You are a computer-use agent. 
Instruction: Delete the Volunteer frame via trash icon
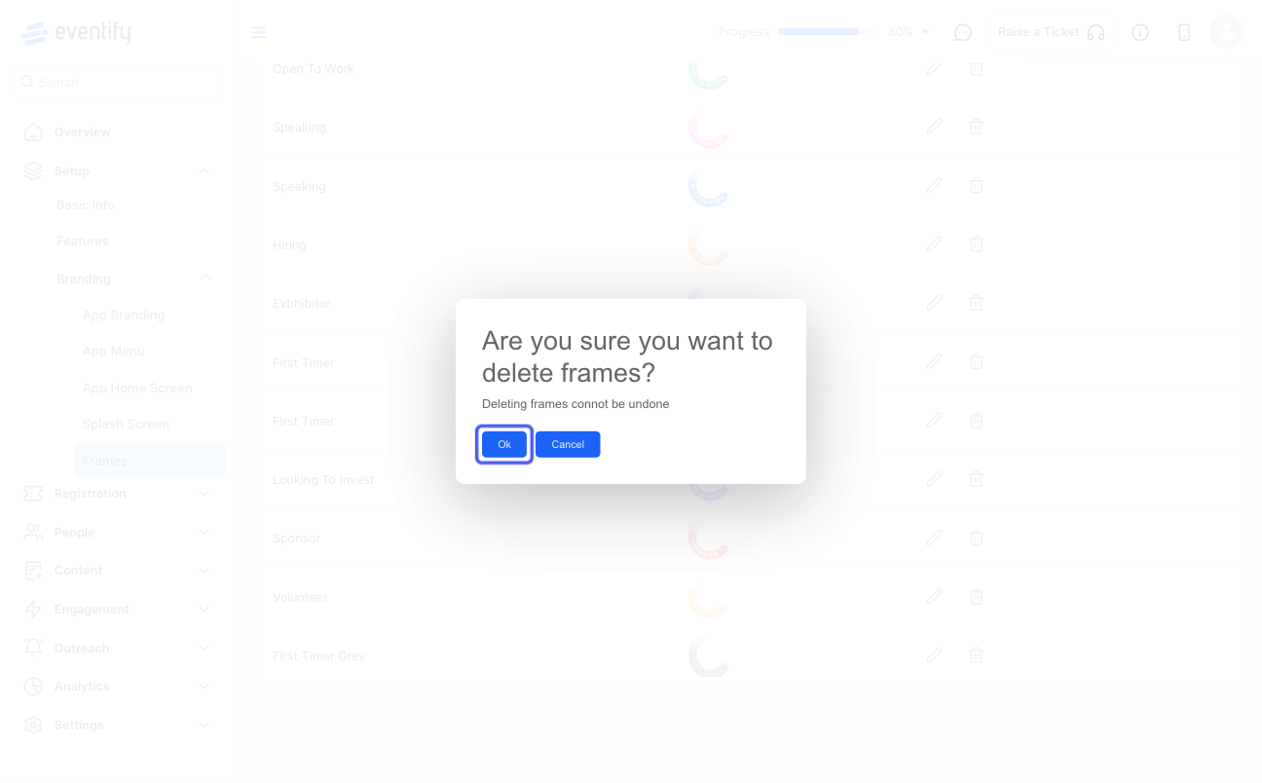pos(976,596)
